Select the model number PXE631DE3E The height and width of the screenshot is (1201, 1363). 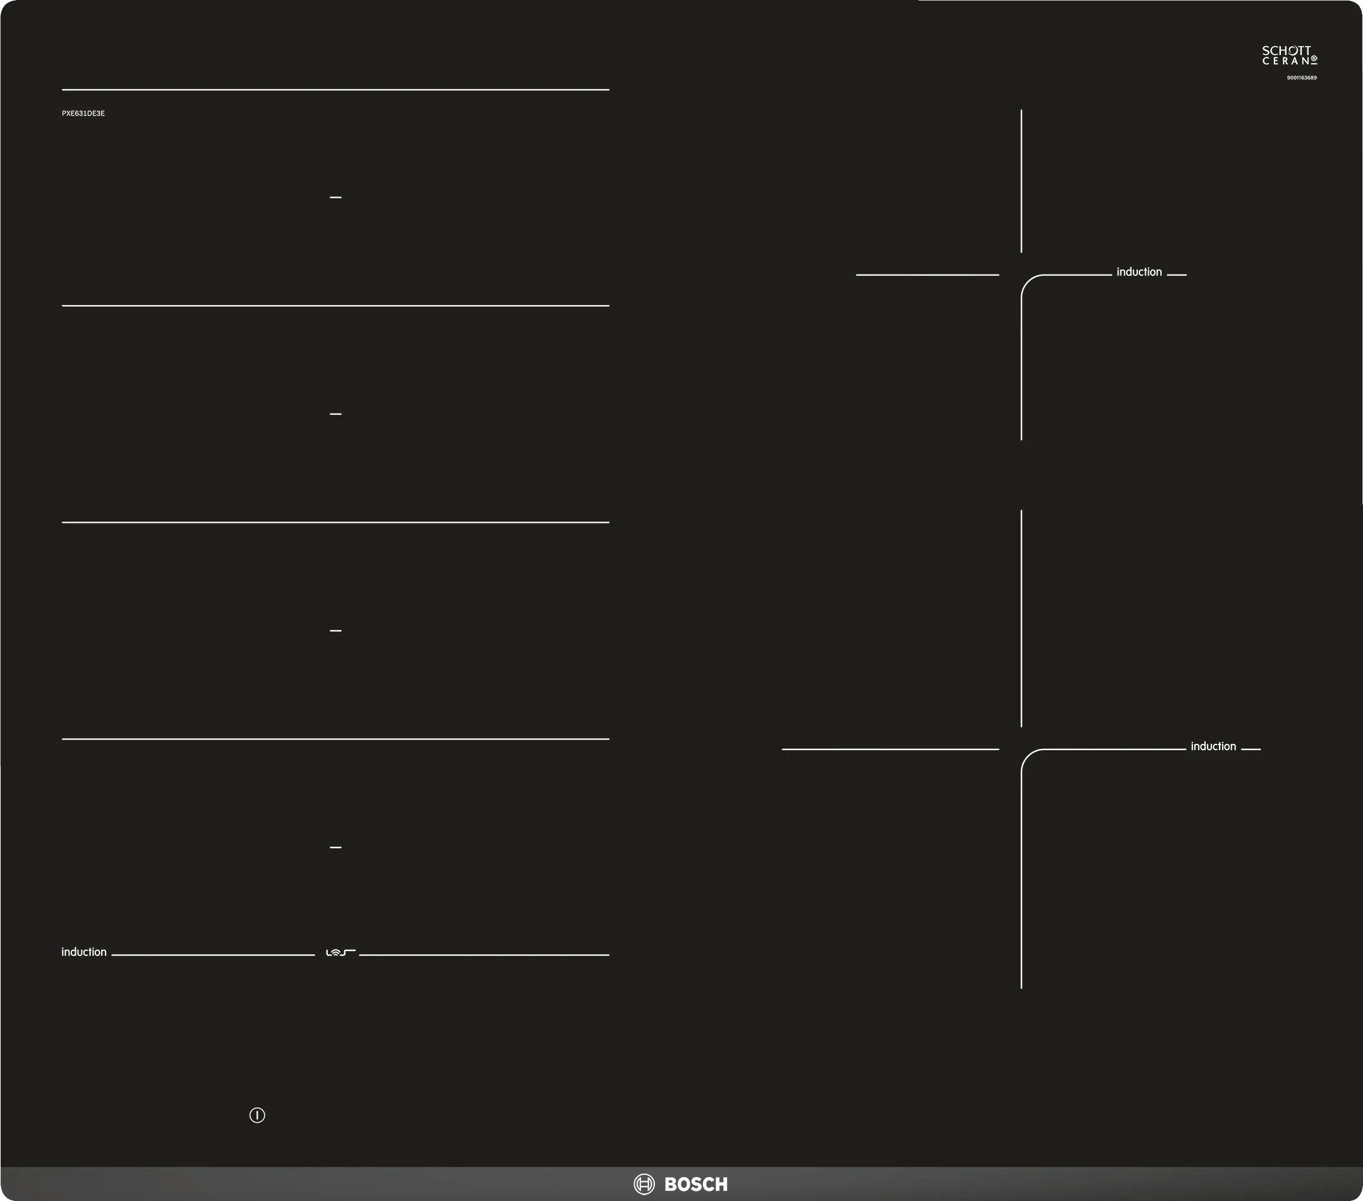83,113
